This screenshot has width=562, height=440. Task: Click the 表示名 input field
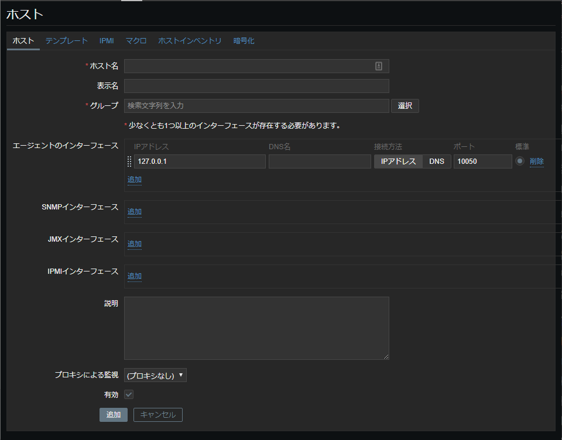[256, 86]
